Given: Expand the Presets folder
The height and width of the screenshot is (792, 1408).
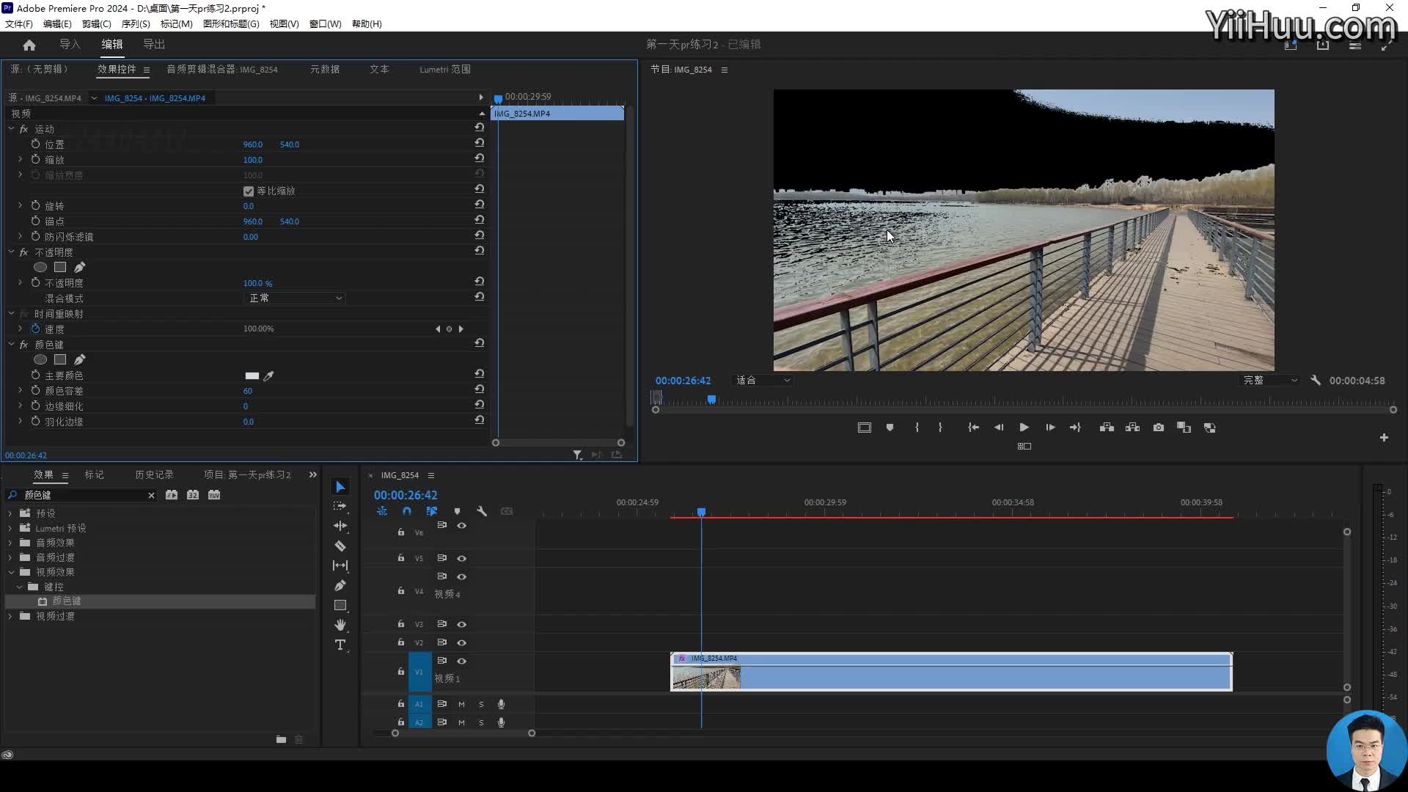Looking at the screenshot, I should click(10, 513).
